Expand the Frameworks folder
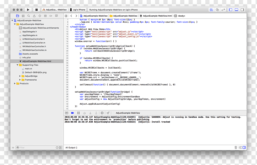This screenshot has width=257, height=165. pos(20,80)
